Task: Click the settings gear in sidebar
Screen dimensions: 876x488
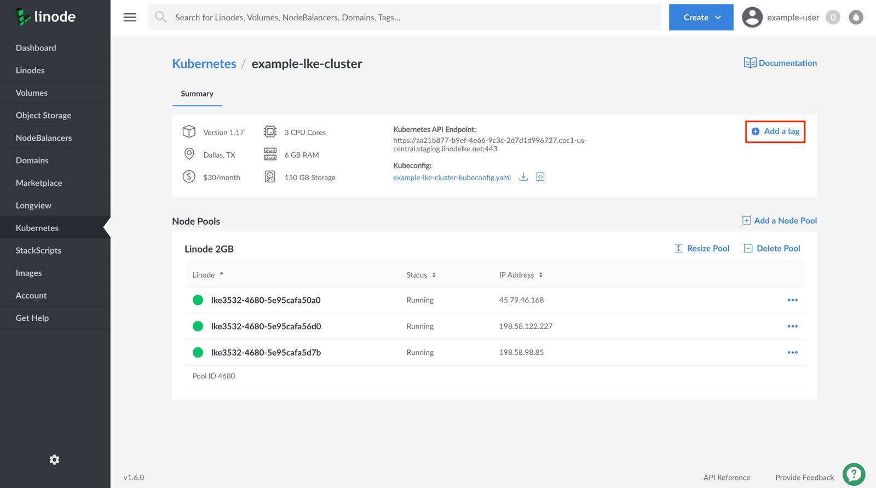Action: coord(54,460)
